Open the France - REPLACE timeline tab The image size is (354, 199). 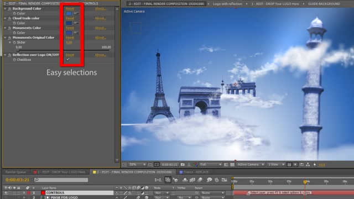pos(194,172)
